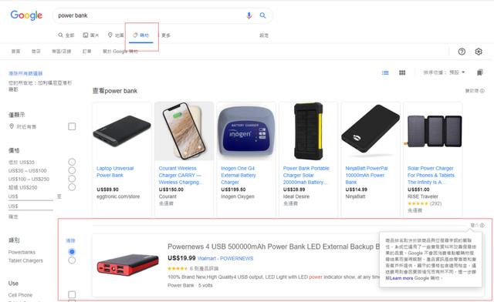Tick the Cell Phone use checkbox
494x302 pixels.
(x=72, y=294)
